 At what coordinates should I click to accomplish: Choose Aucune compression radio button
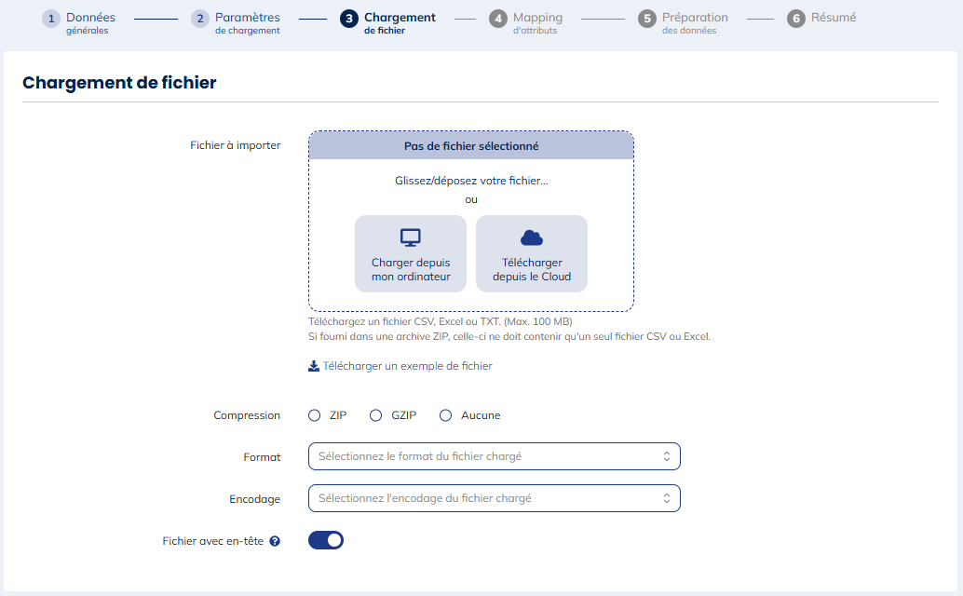446,415
